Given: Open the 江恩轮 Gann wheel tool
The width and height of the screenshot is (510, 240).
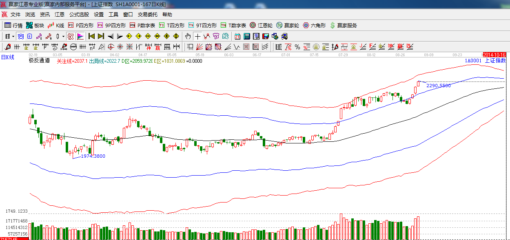Looking at the screenshot, I should [261, 25].
